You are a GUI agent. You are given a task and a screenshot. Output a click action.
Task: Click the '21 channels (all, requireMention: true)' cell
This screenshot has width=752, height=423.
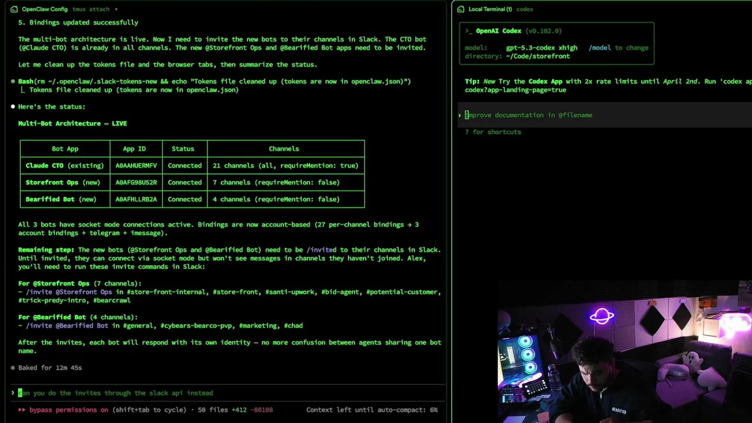286,166
